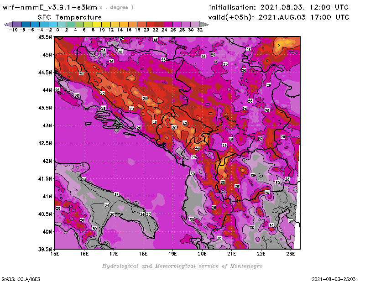Screen dimensions: 365x282
Task: Pick the light green swatch between 4 and 6
Action: pos(79,24)
